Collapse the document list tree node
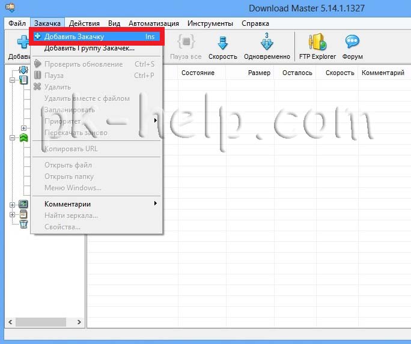Screen dimensions: 411x344 [13, 80]
